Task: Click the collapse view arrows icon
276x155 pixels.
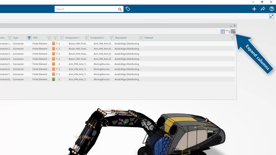Action: click(x=272, y=16)
